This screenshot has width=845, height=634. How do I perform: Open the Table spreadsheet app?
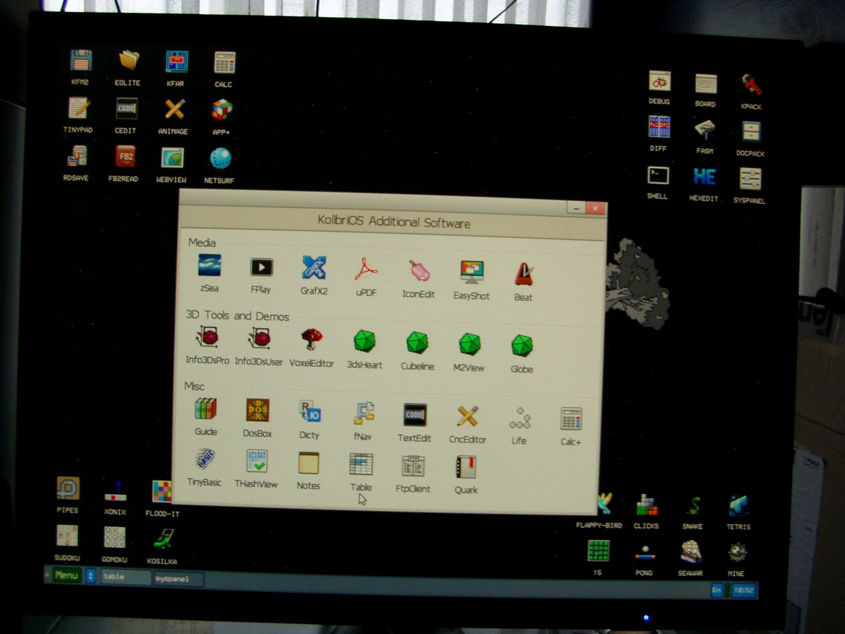click(x=361, y=464)
